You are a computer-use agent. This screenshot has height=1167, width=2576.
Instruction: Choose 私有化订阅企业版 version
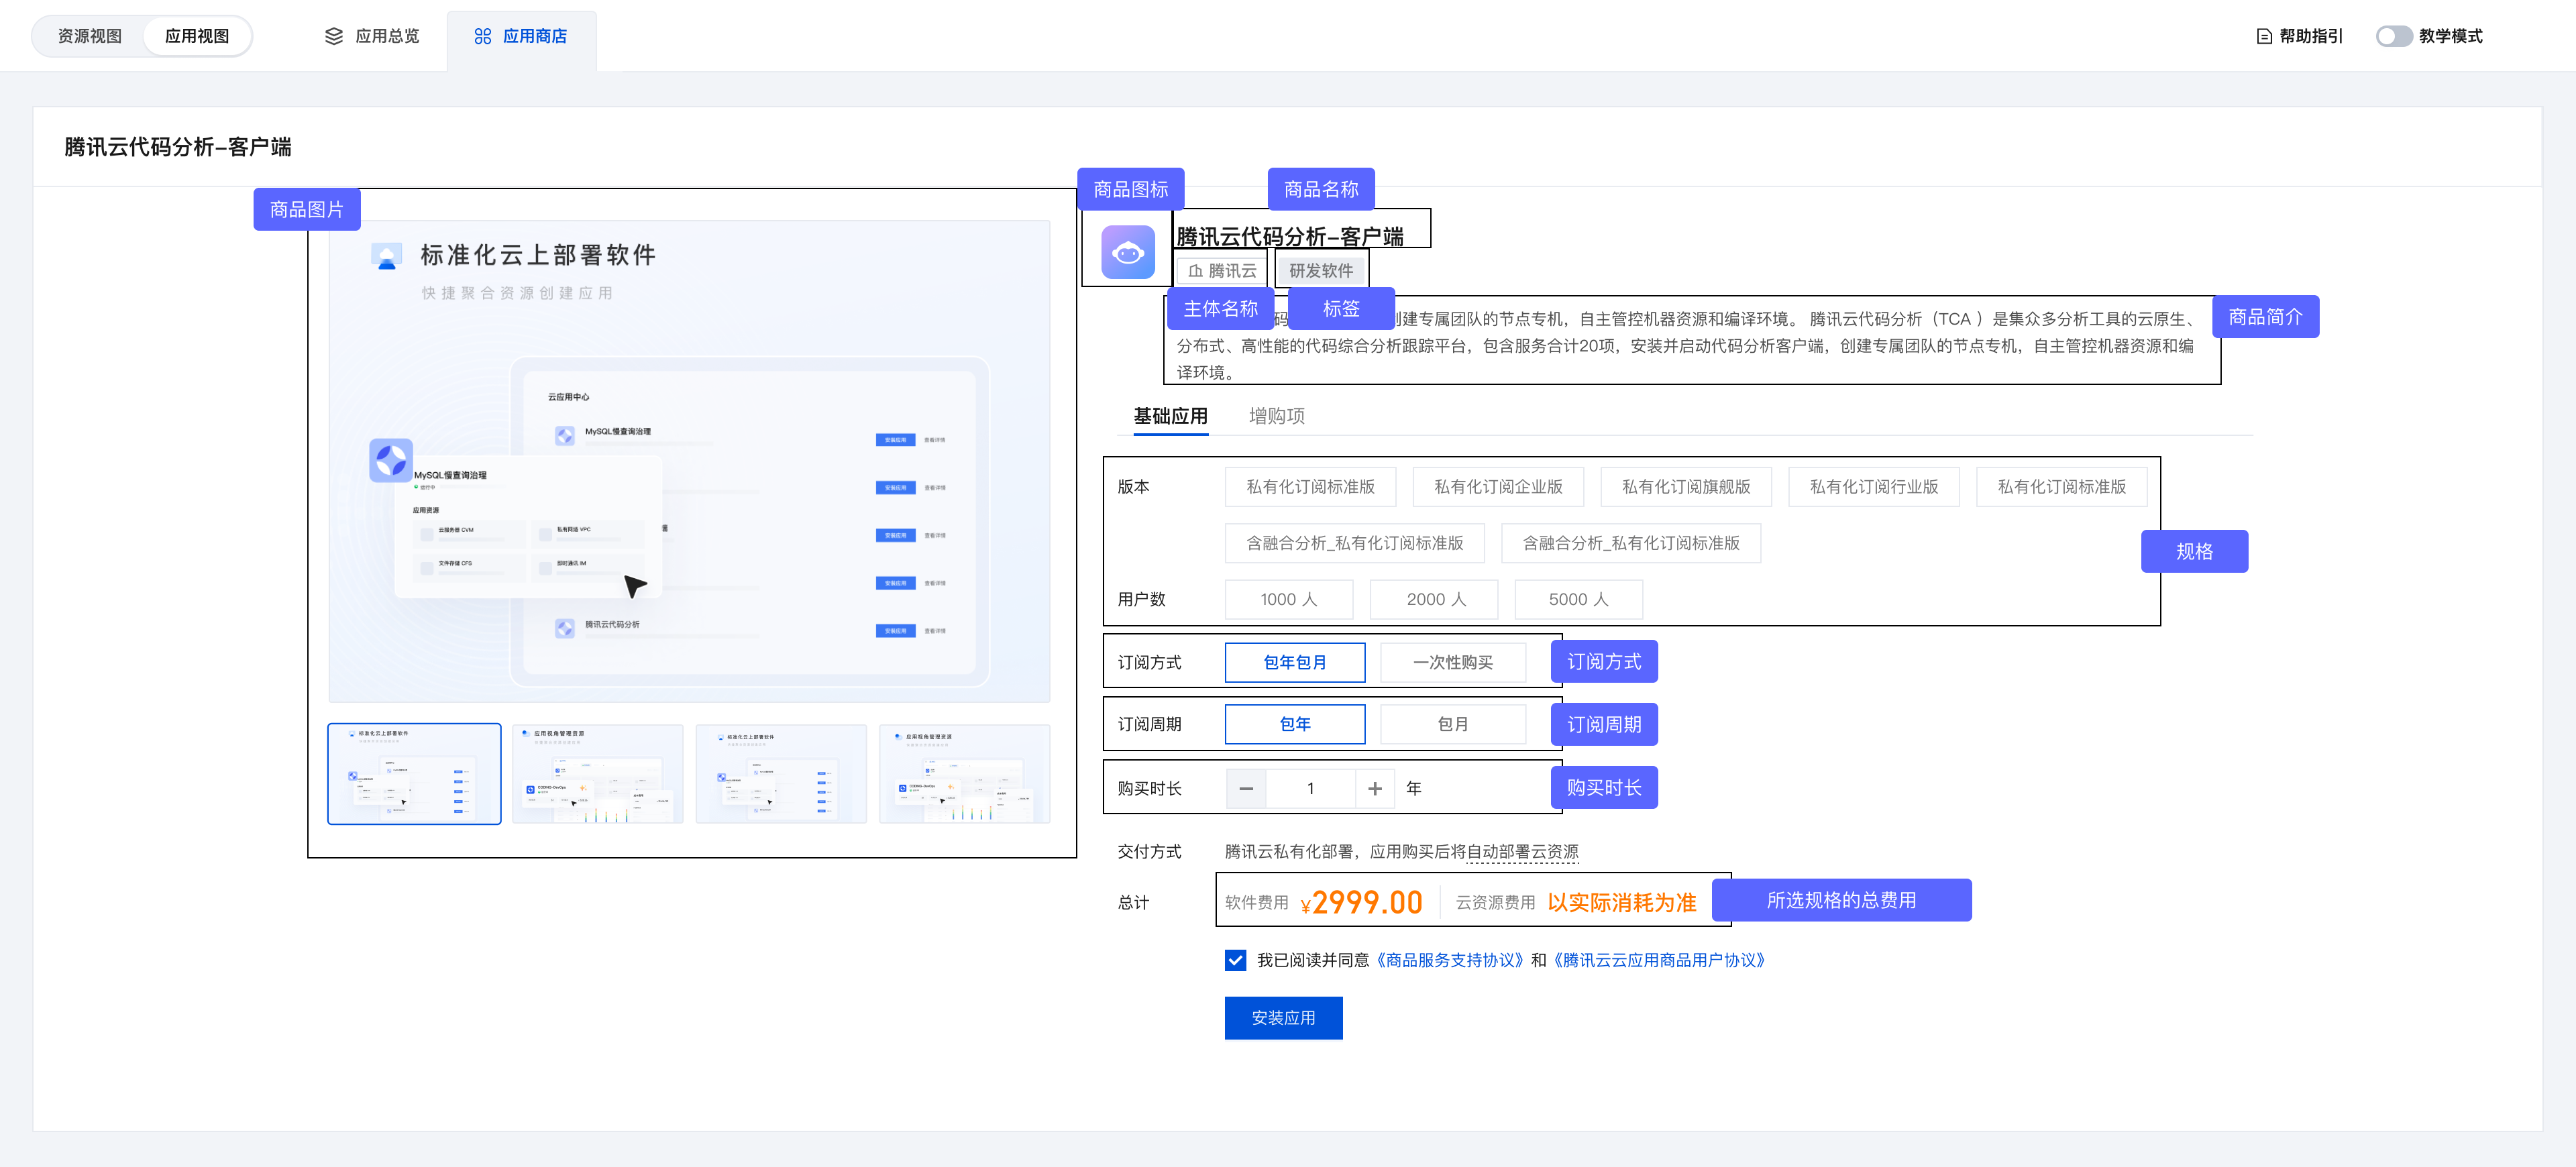coord(1497,487)
